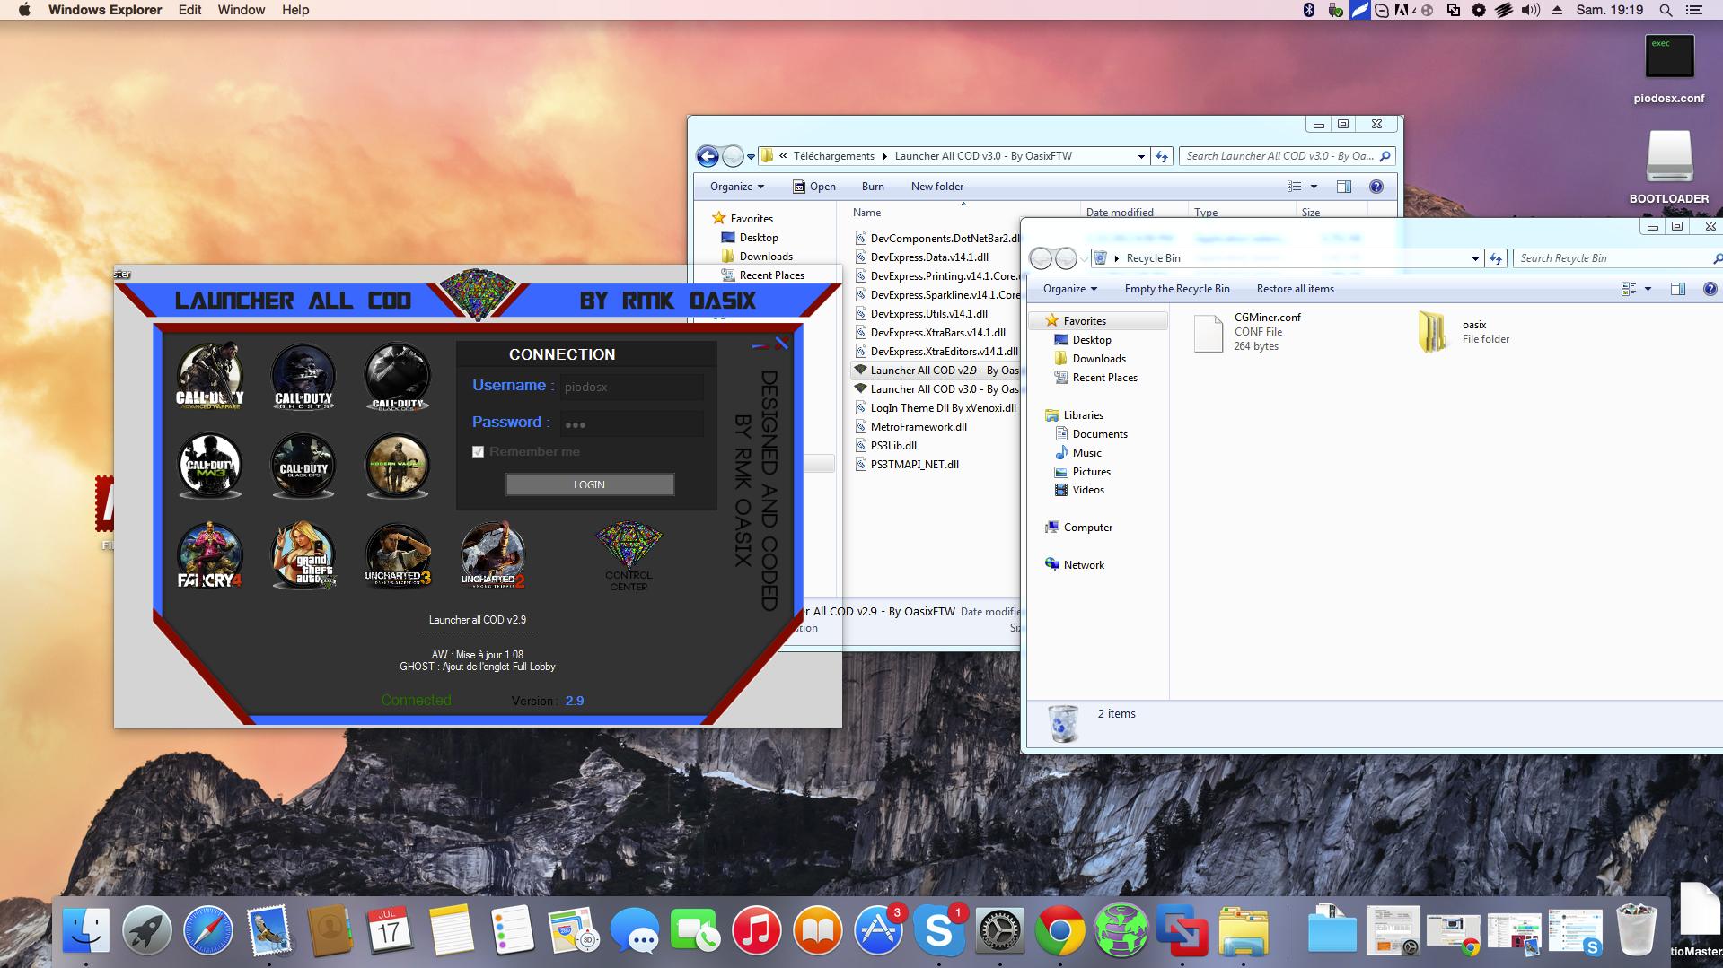Image resolution: width=1723 pixels, height=968 pixels.
Task: Select the BOOTLOADER drive on desktop
Action: pos(1669,167)
